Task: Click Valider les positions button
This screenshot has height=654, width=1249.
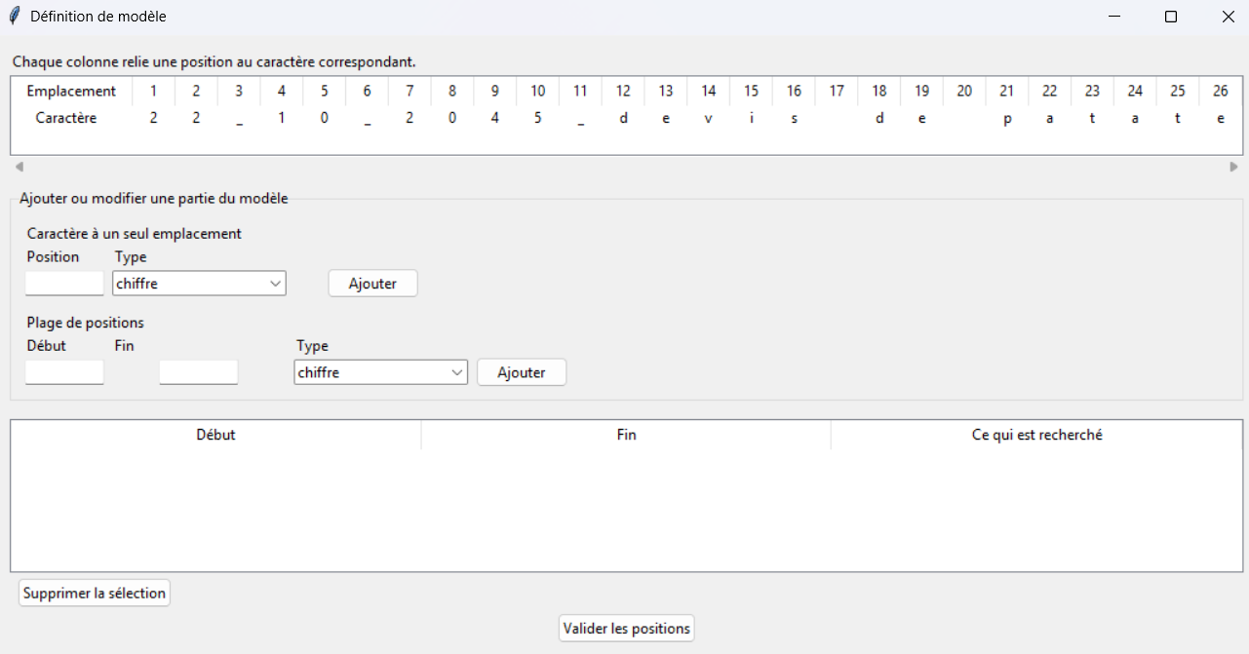Action: click(627, 629)
